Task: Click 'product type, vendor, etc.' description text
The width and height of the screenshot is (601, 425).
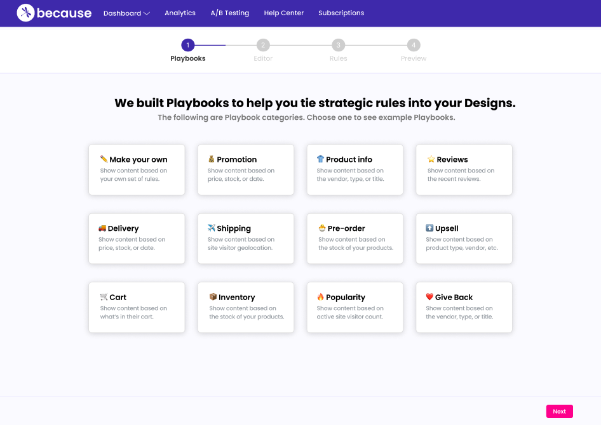Action: 461,248
